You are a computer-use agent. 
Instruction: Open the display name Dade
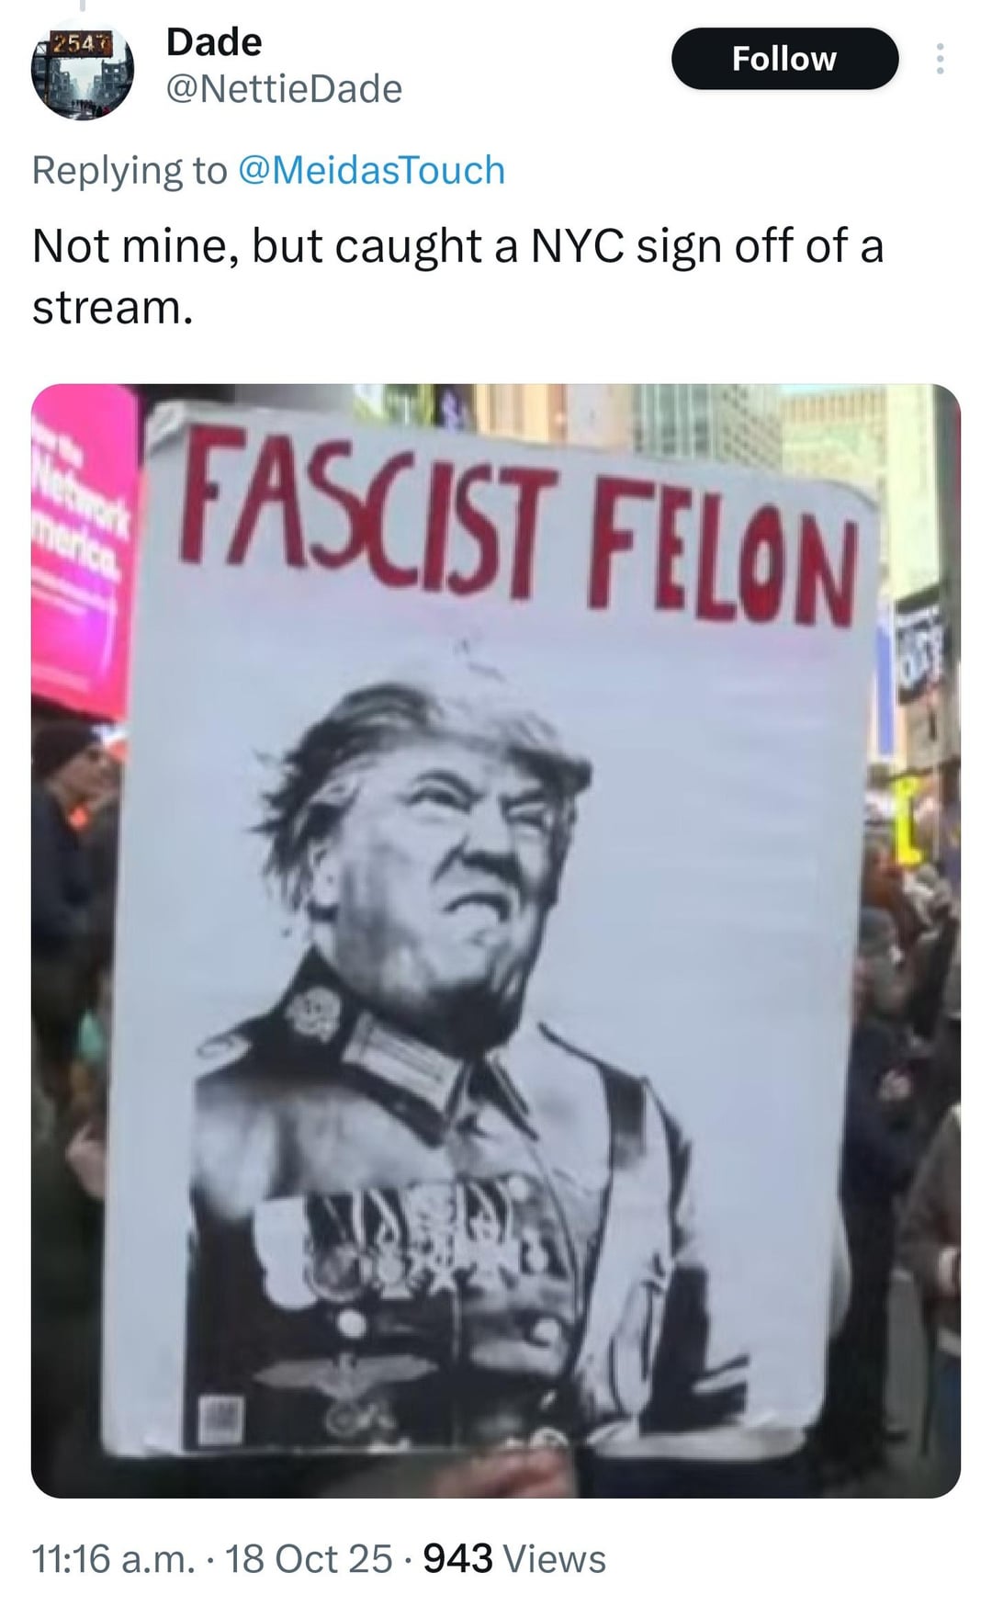click(x=214, y=42)
